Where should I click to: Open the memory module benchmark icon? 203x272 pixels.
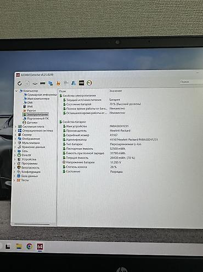[43, 83]
